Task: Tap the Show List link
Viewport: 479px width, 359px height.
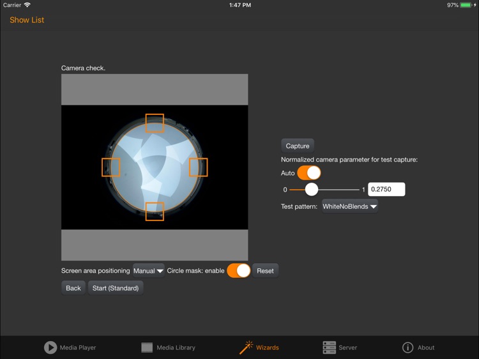Action: pos(27,20)
